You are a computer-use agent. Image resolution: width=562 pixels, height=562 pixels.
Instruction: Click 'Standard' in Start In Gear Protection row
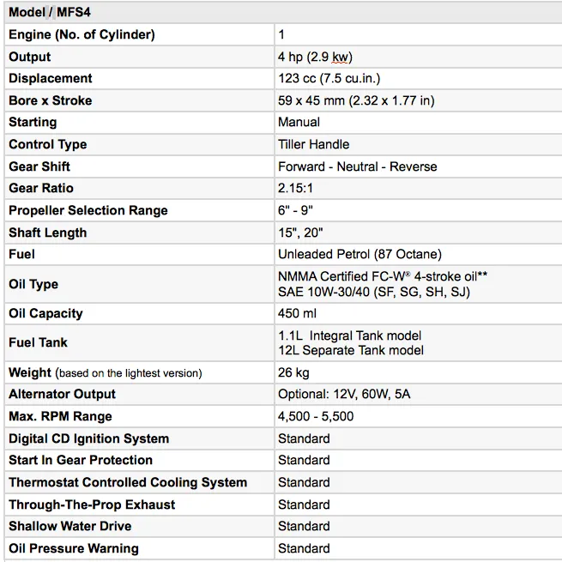(304, 460)
